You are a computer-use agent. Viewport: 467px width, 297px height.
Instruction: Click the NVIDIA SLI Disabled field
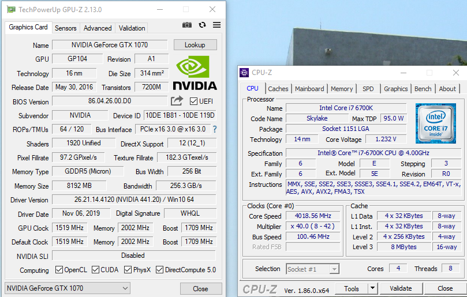click(x=134, y=255)
